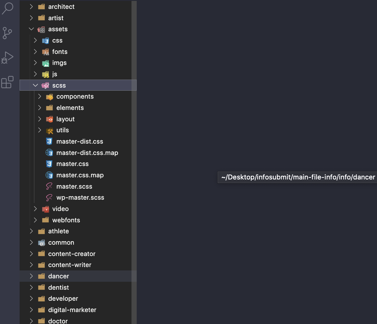Click the assets folder icon
The image size is (377, 324).
pos(41,29)
